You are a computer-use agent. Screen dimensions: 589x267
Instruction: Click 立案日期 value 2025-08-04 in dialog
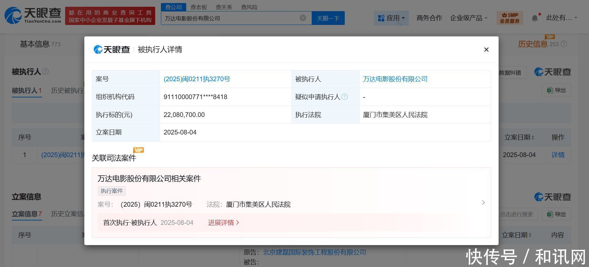[x=180, y=132]
